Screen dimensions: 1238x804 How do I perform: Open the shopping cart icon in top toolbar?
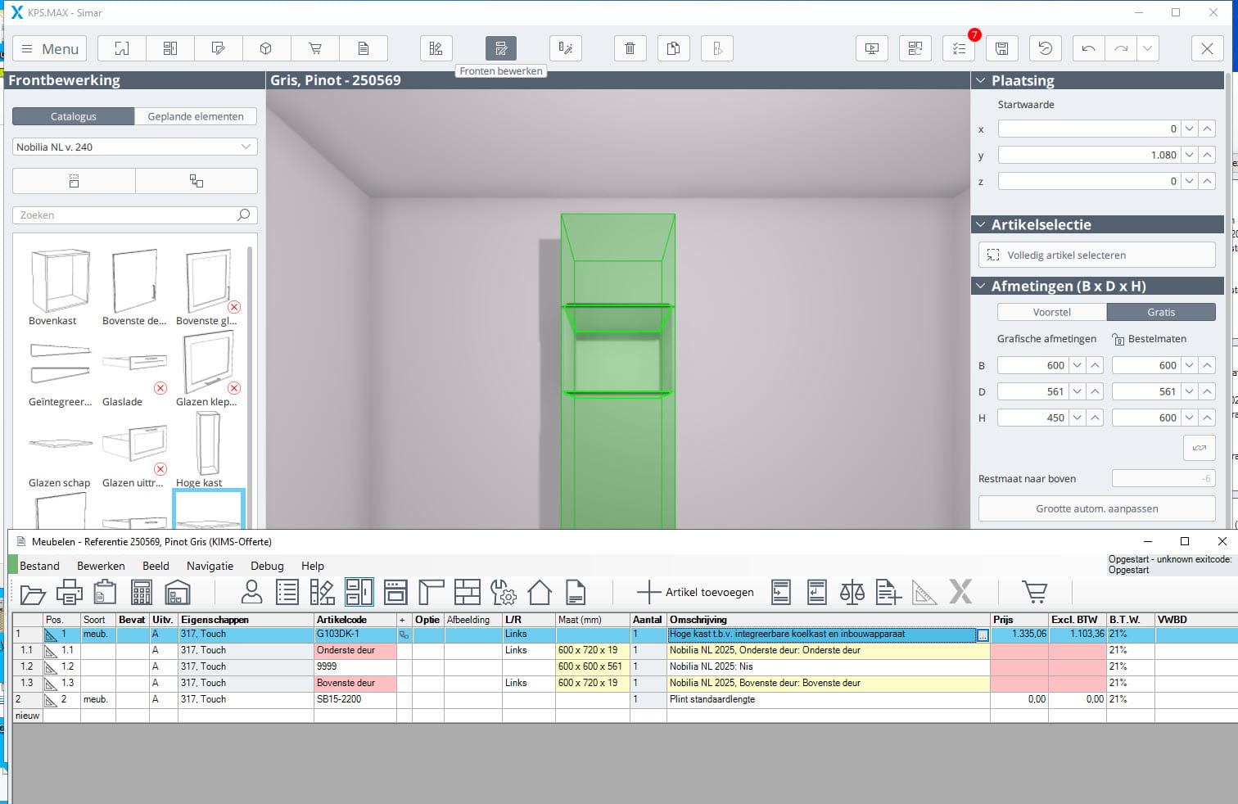click(x=314, y=49)
